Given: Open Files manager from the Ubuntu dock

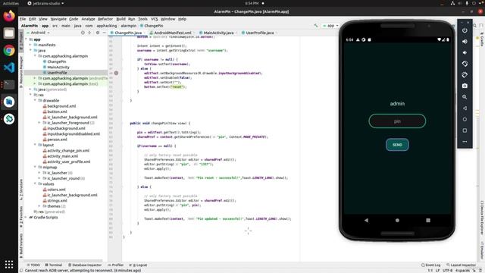Looking at the screenshot, I should (x=9, y=33).
